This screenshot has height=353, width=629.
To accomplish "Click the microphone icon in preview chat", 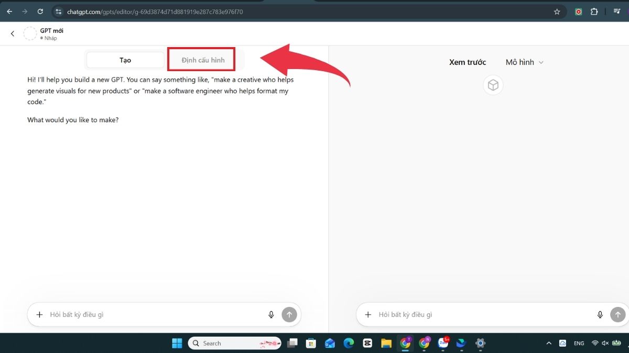I will point(600,315).
